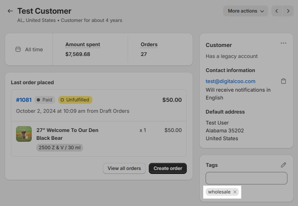Click the Orders metric label
This screenshot has height=206, width=298.
[149, 45]
